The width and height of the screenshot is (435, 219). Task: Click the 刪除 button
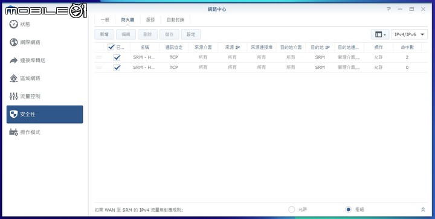pos(147,34)
